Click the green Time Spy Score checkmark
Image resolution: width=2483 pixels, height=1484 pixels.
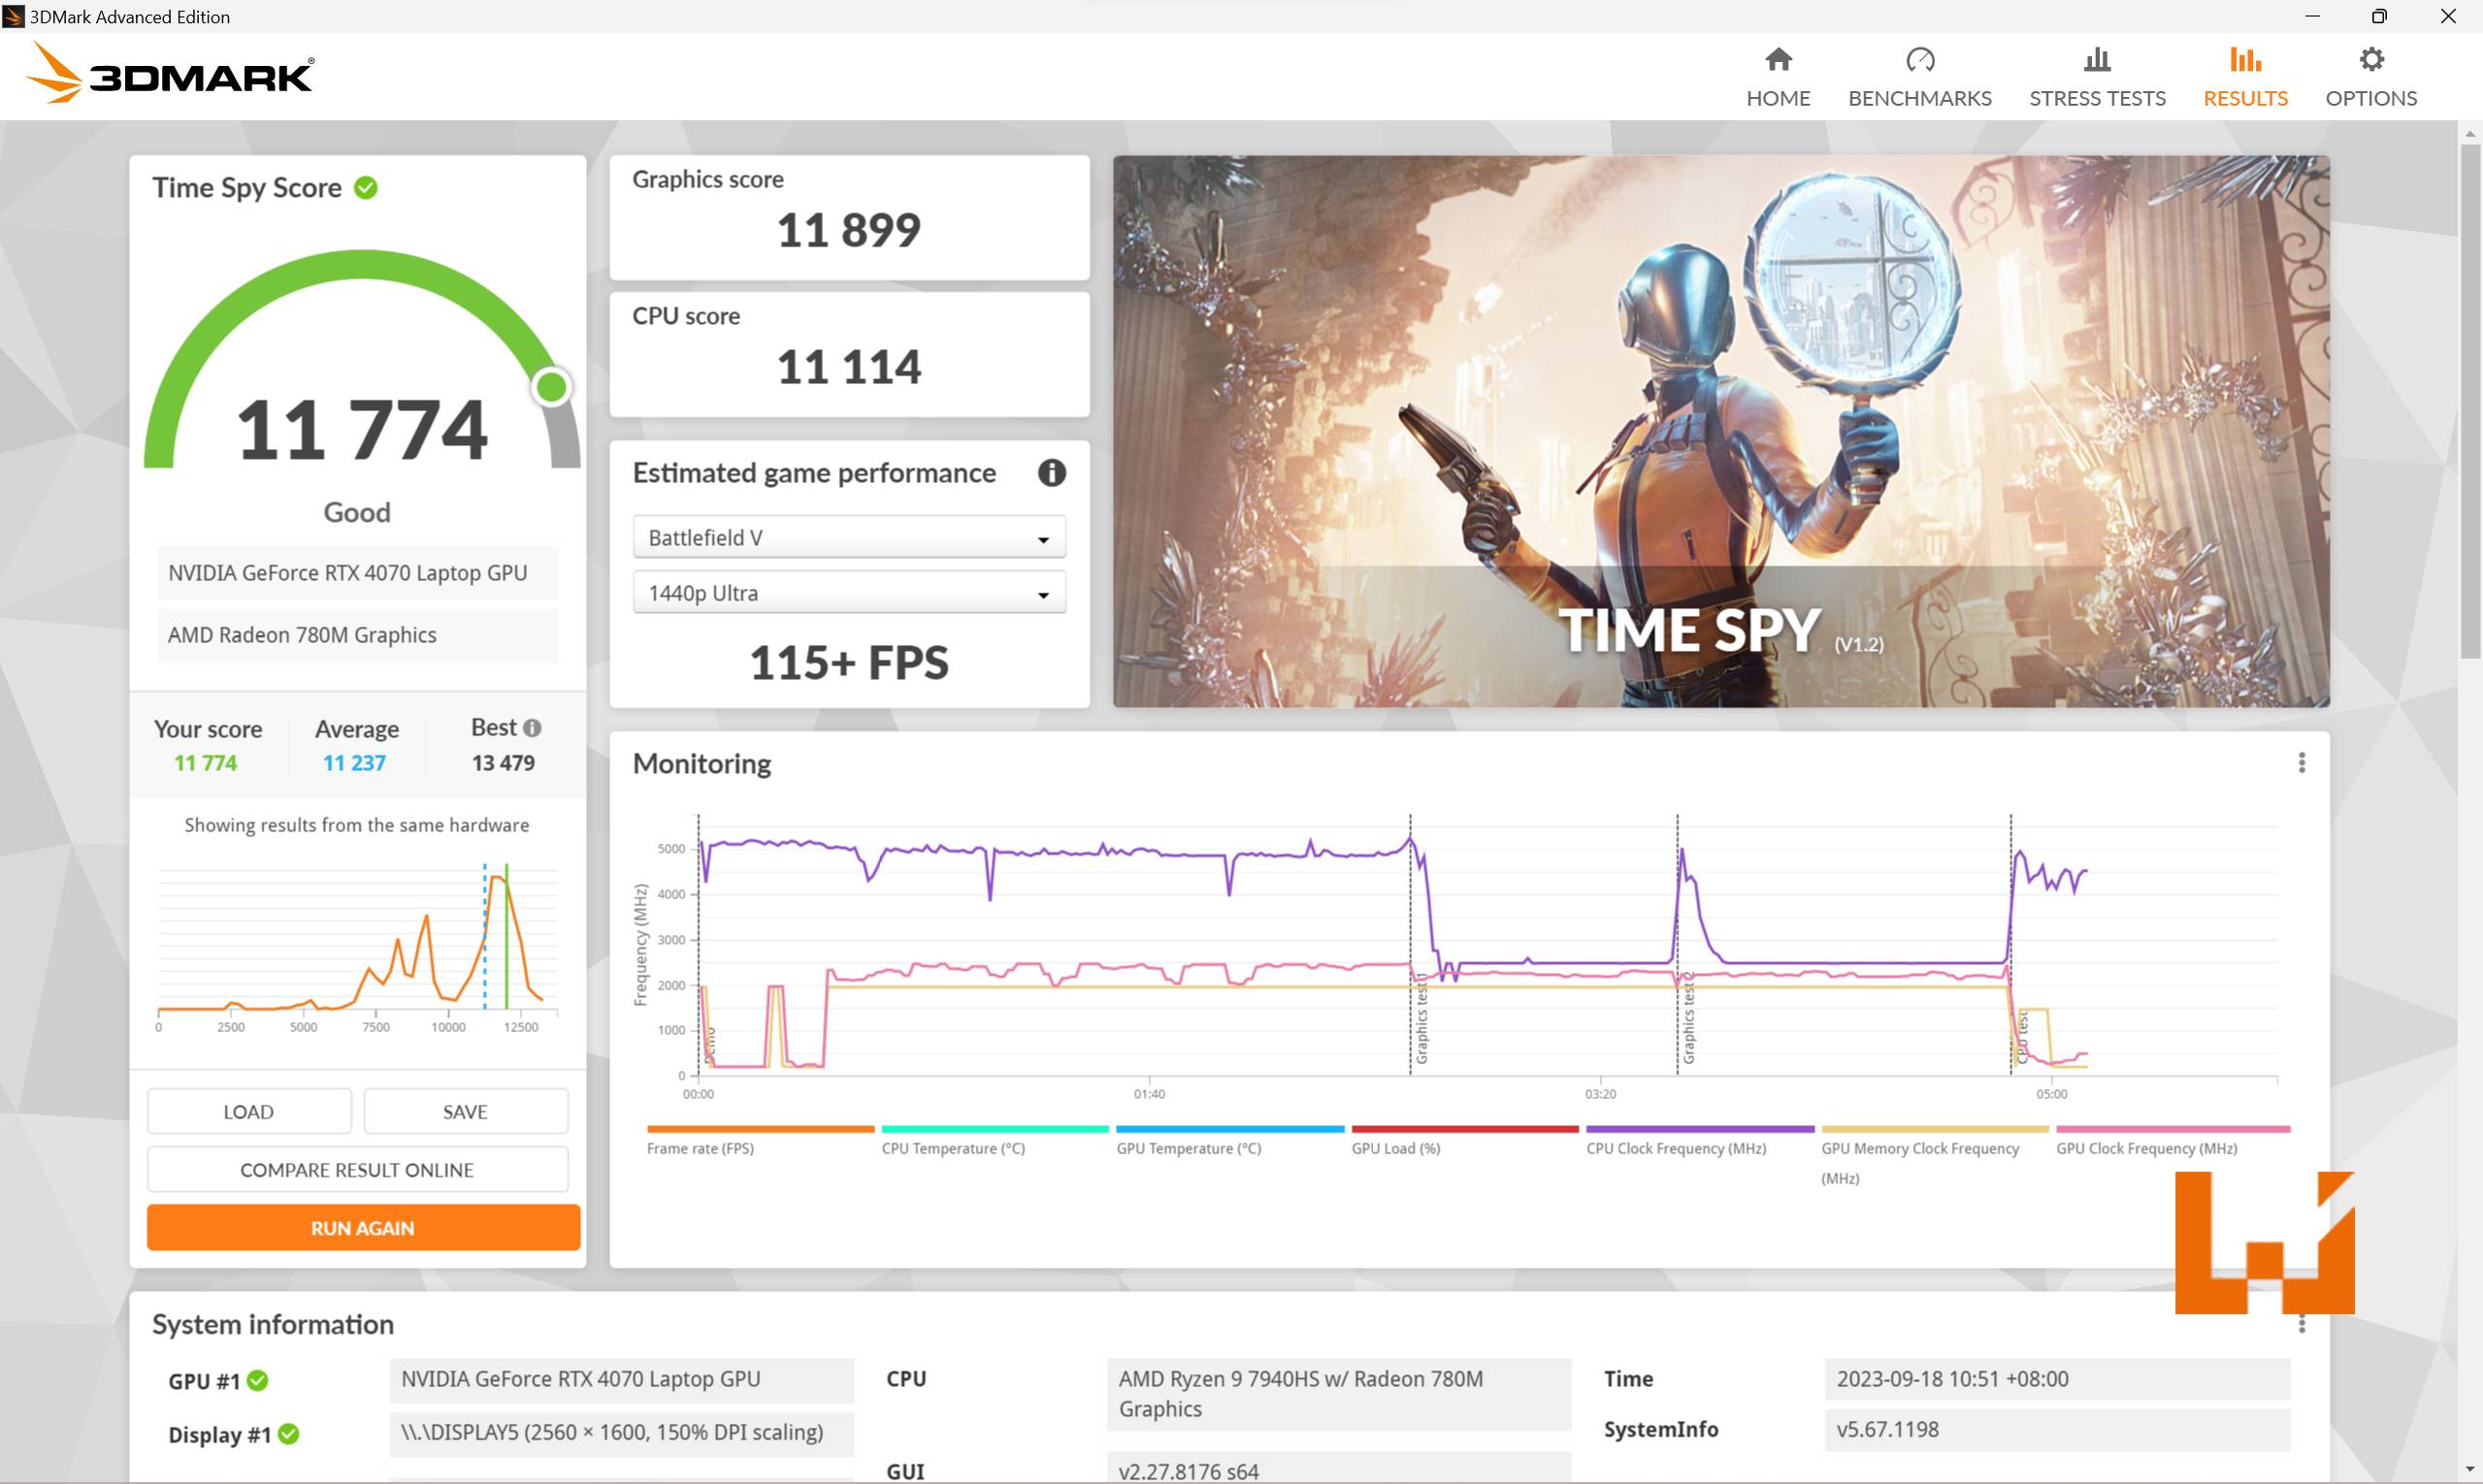[366, 187]
